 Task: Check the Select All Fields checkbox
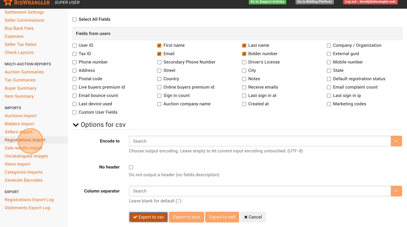tap(74, 20)
